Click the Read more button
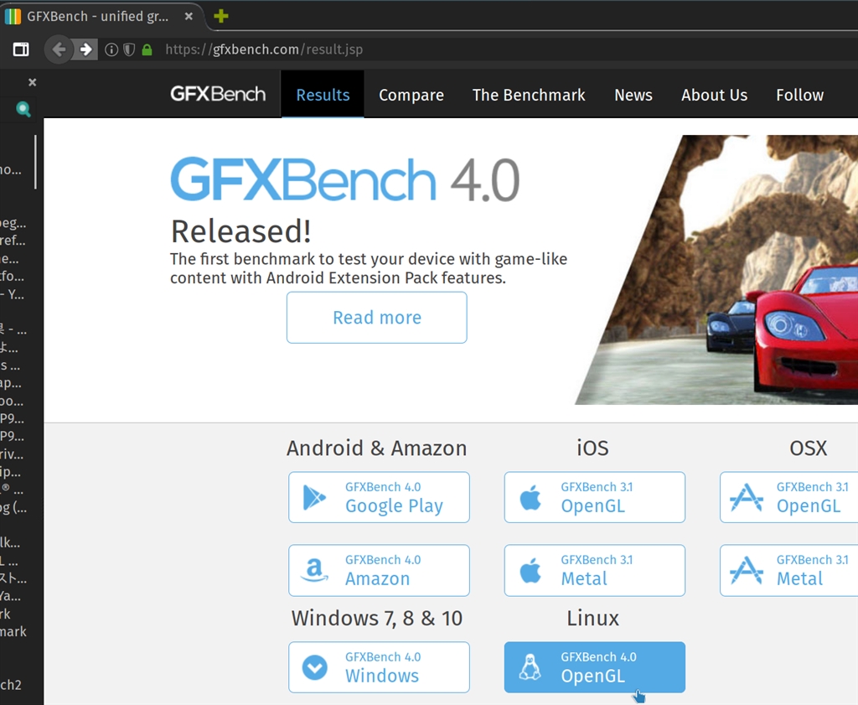Viewport: 858px width, 705px height. click(376, 318)
